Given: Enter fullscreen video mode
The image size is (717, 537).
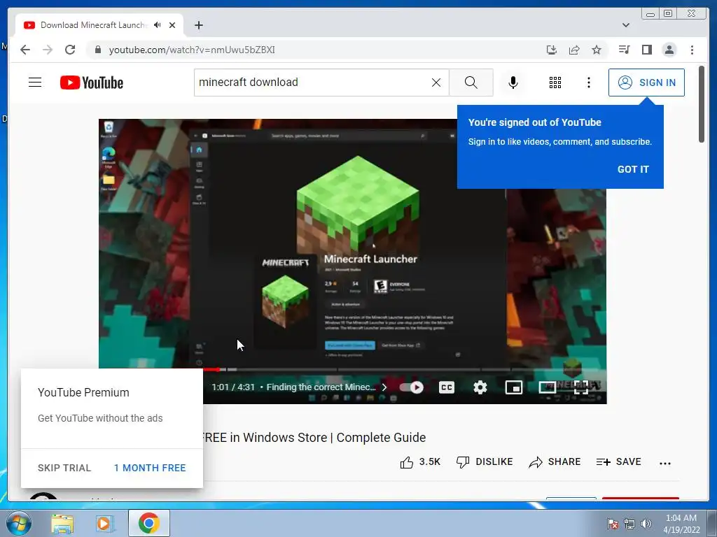Looking at the screenshot, I should (580, 387).
